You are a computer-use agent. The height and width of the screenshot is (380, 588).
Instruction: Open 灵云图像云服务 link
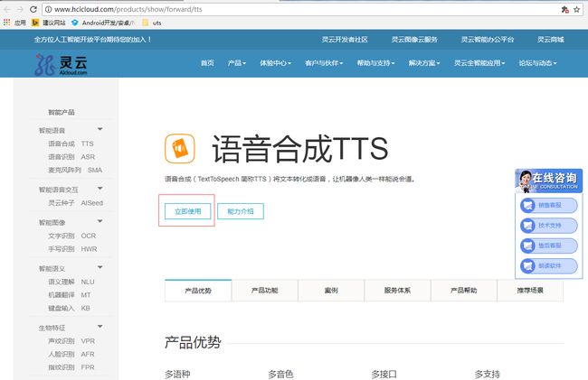coord(414,40)
